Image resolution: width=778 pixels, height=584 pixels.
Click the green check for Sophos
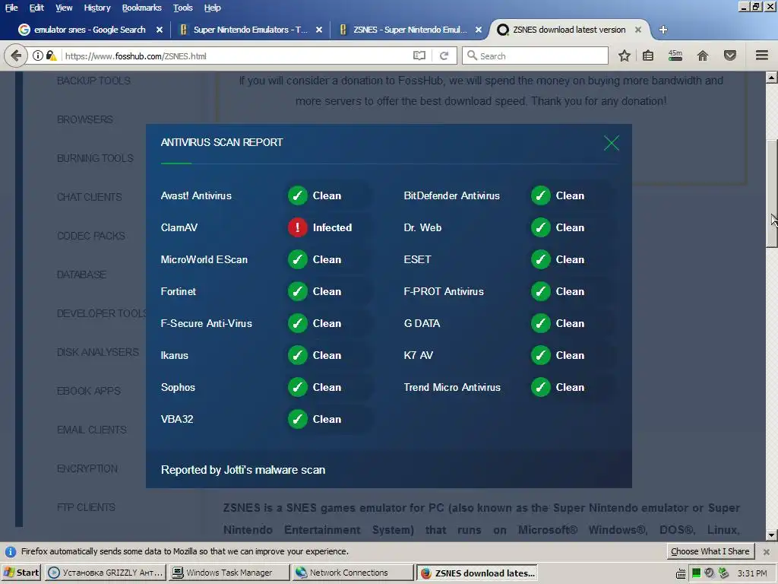298,387
